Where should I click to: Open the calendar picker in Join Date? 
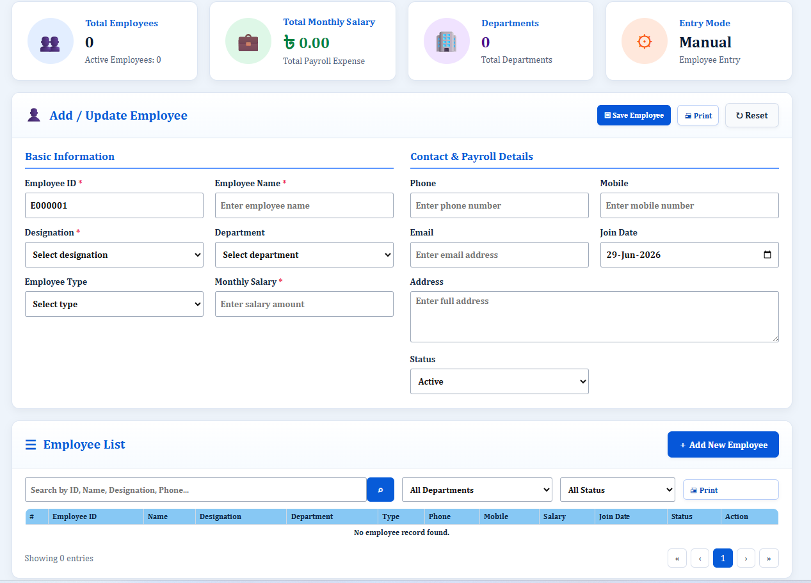point(767,255)
